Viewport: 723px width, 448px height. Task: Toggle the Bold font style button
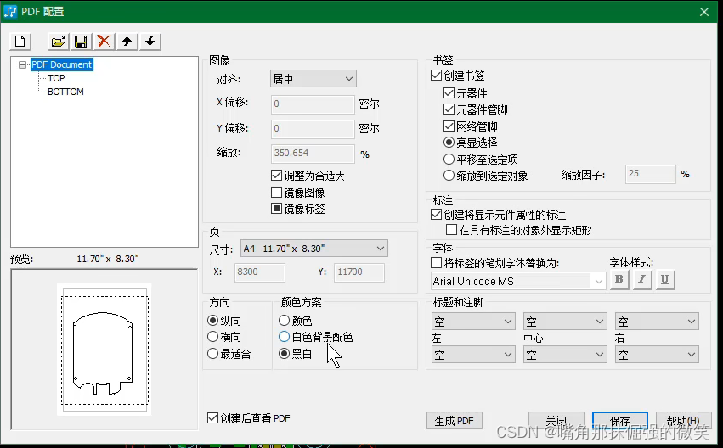(x=619, y=280)
